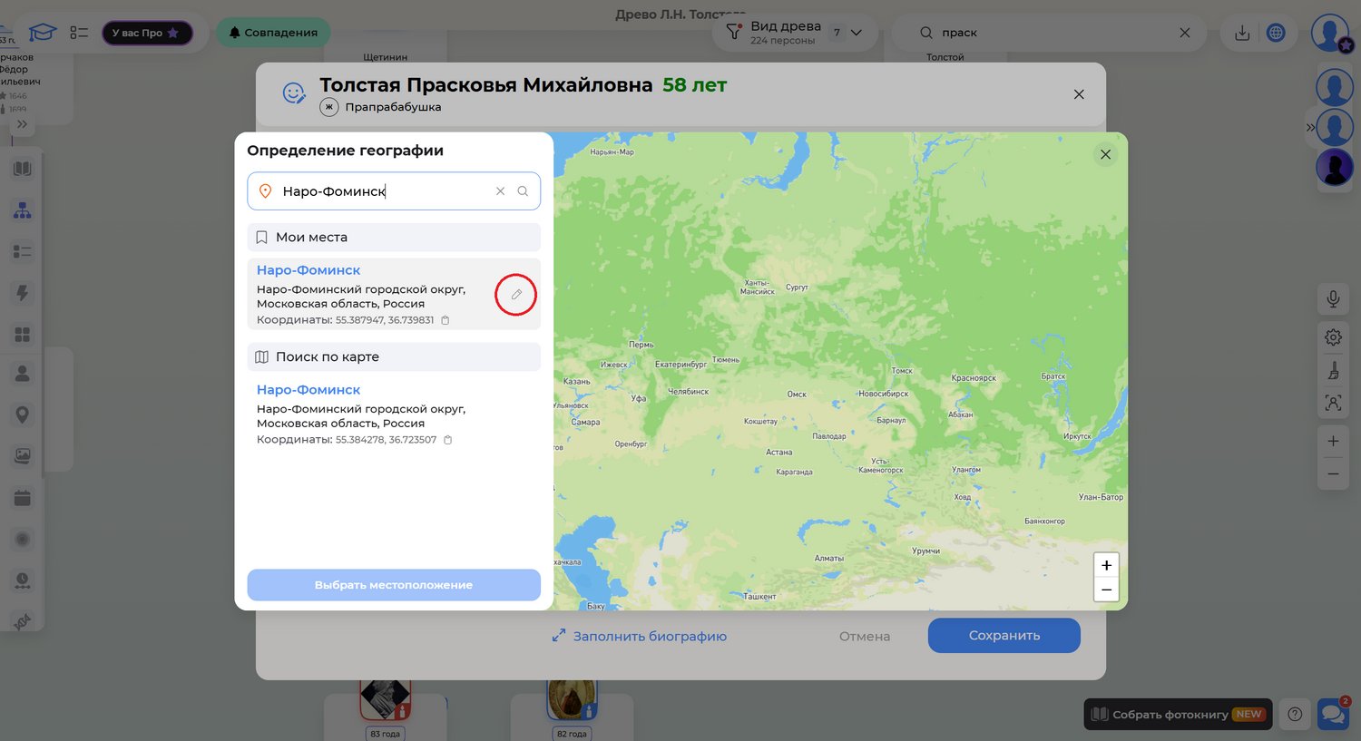Zoom in on the map
Screen dimensions: 1361x741
[x=1106, y=565]
